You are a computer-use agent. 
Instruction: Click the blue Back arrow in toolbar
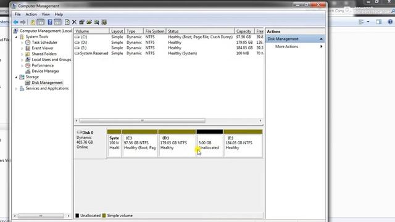click(x=15, y=22)
